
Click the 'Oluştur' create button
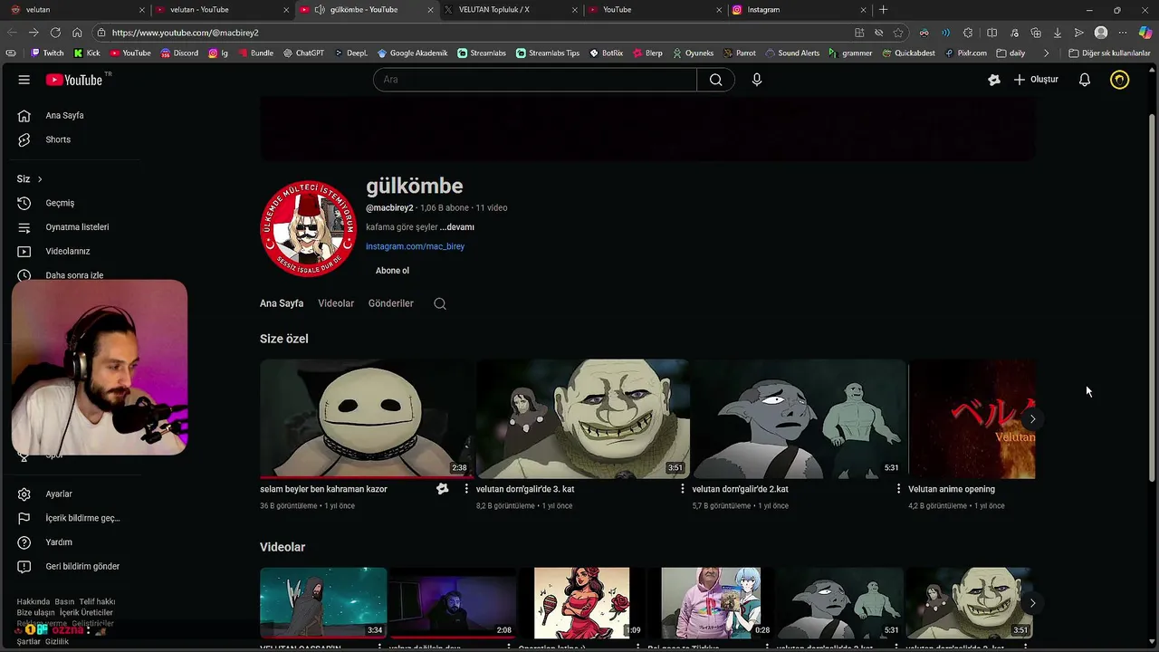click(x=1035, y=80)
